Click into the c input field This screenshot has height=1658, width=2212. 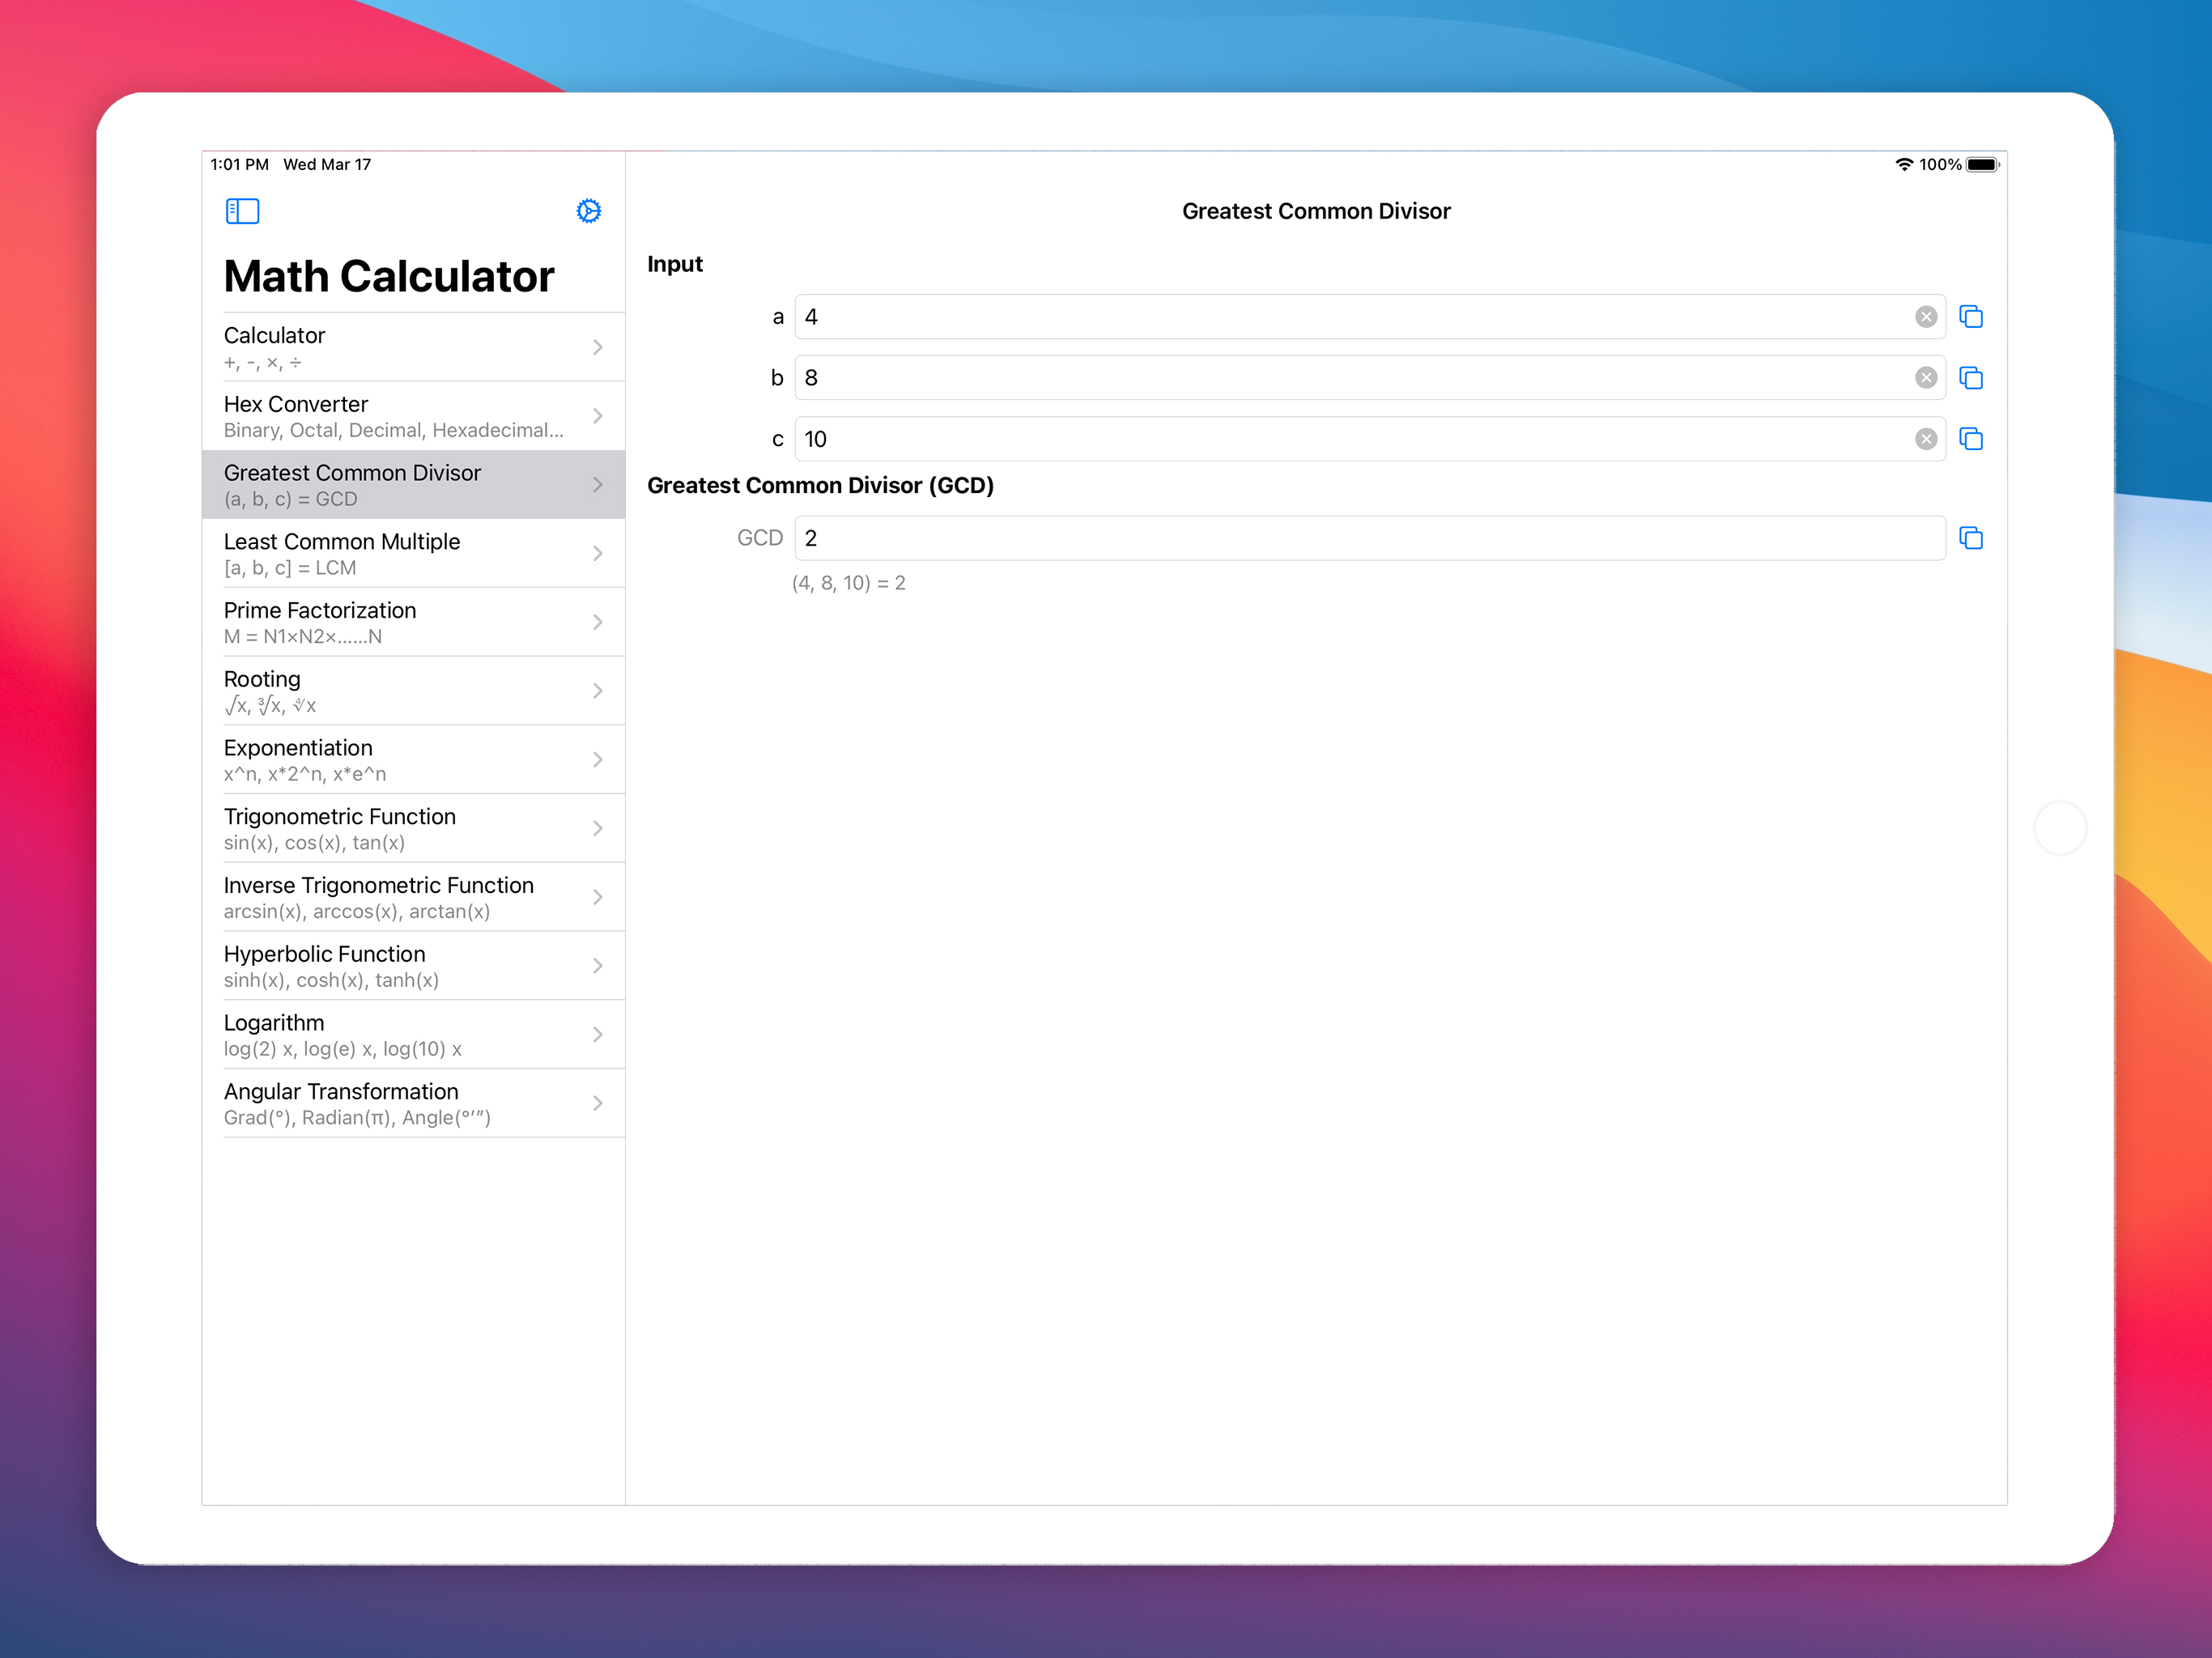1350,439
